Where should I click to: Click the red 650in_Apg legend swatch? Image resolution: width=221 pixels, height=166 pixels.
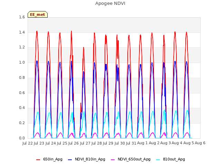coord(38,160)
